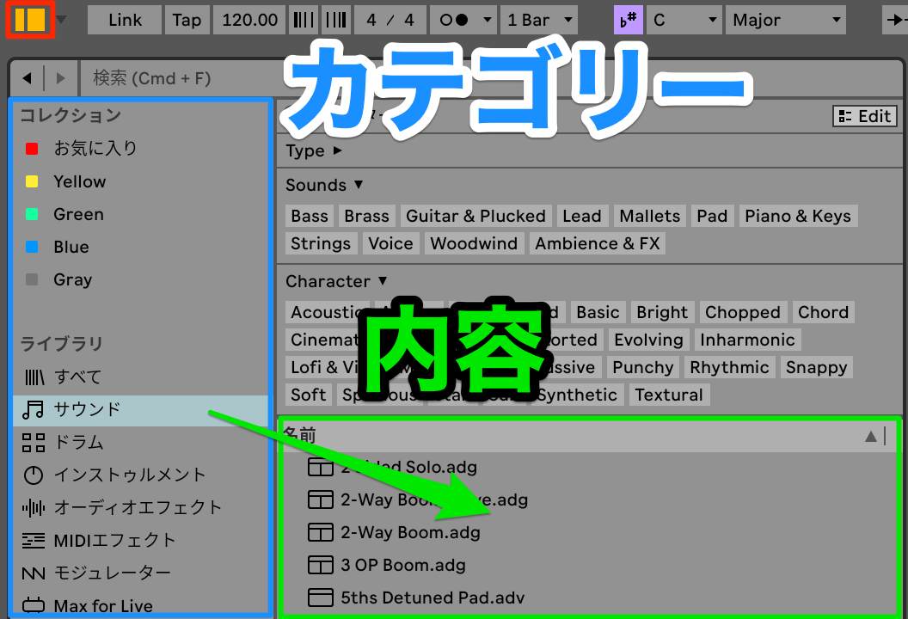This screenshot has height=619, width=908.
Task: Toggle the Pad sound filter tag
Action: (712, 216)
